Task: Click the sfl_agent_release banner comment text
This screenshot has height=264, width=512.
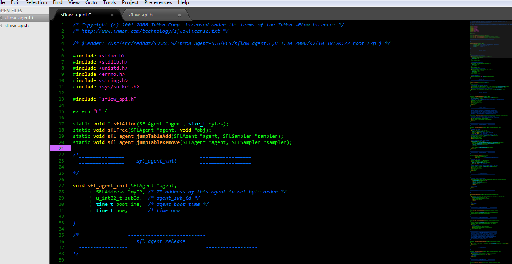Action: [161, 241]
